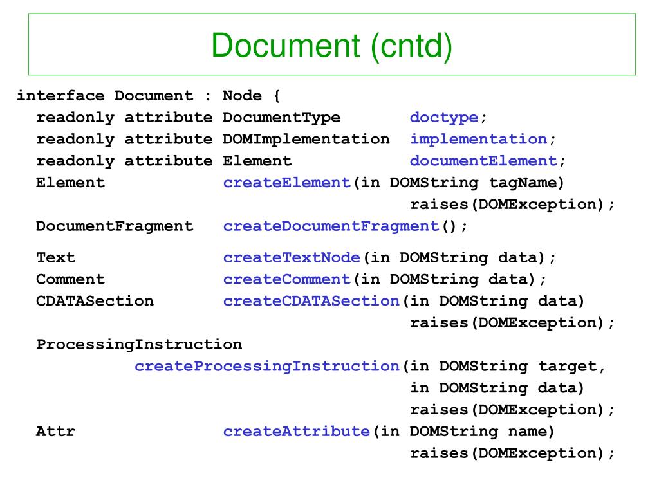The width and height of the screenshot is (659, 494).
Task: Click "in DOMString data)" under createProcessingInstruction
Action: (x=497, y=388)
